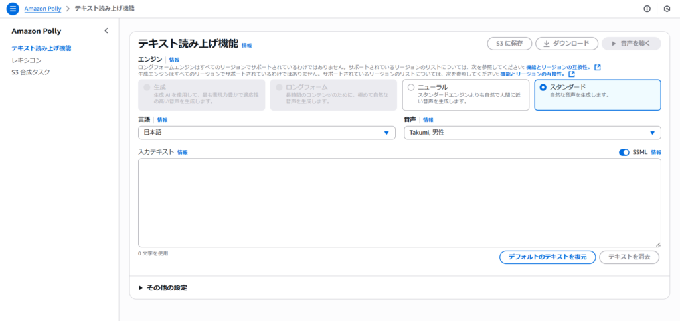Click 情報 link next to 言語
The width and height of the screenshot is (680, 321).
point(162,120)
